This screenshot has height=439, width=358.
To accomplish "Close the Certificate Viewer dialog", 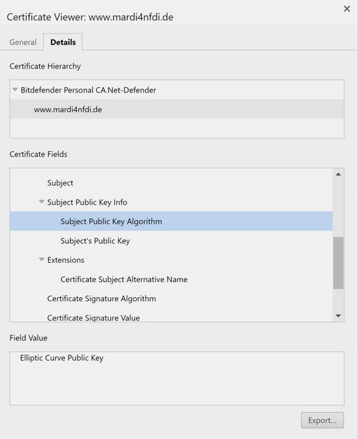I will tap(347, 9).
